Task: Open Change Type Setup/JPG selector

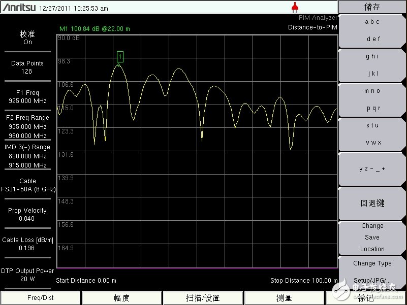Action: click(x=372, y=272)
